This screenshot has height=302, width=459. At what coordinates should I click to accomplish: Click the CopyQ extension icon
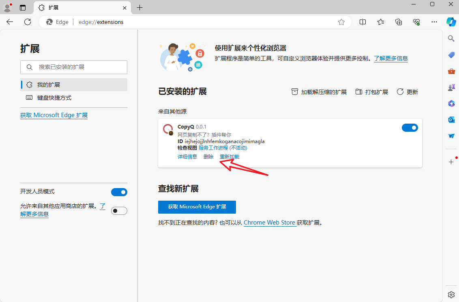click(x=168, y=129)
